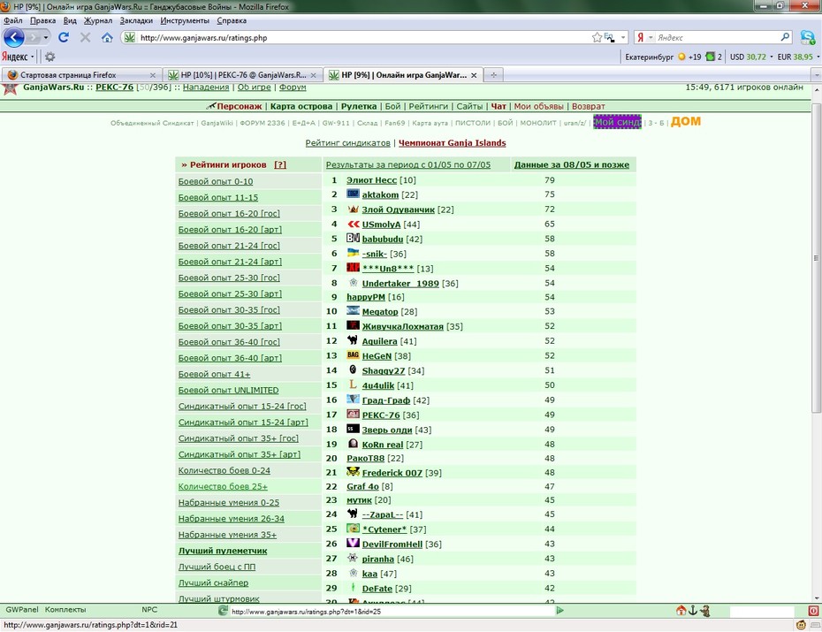Open Нападения link in header

[x=206, y=87]
